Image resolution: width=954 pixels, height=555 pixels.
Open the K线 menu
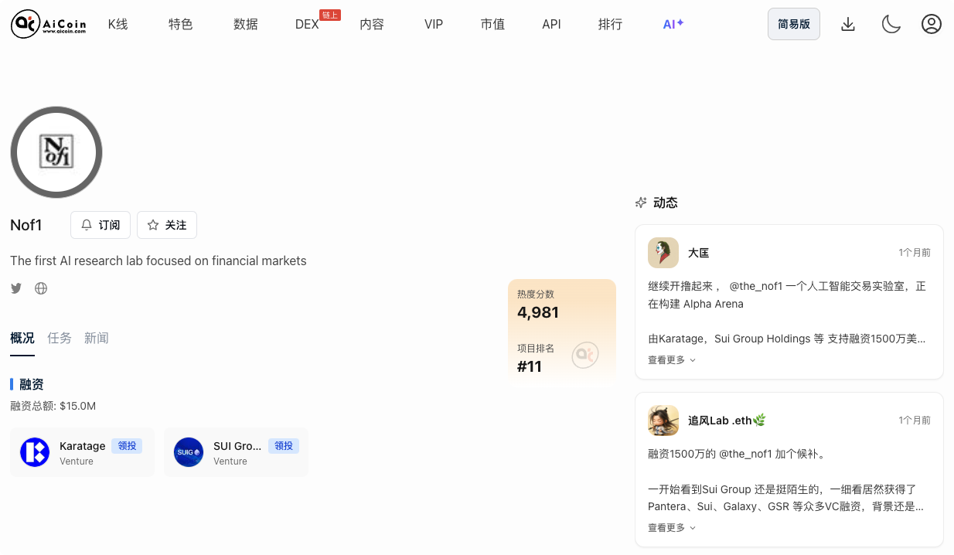tap(118, 24)
